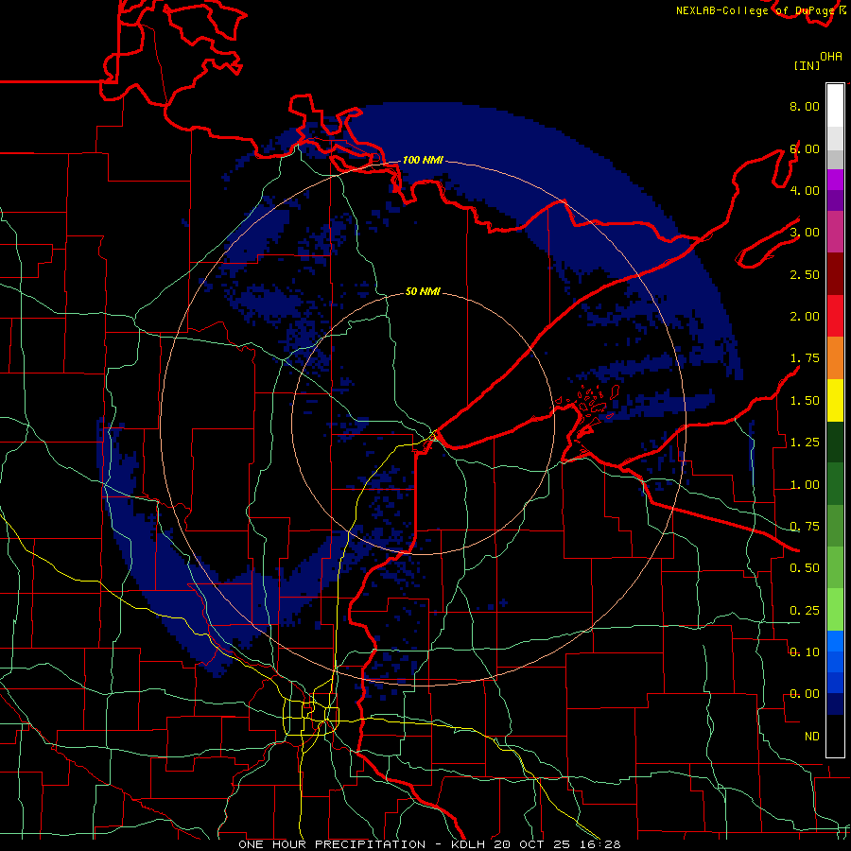
Task: Click the 0.50 legend value
Action: coord(805,568)
